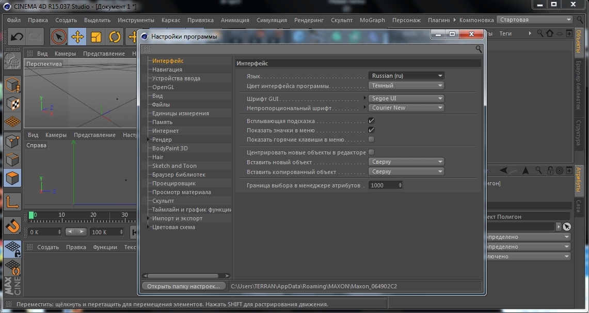The height and width of the screenshot is (313, 589).
Task: Click the Undo arrow icon
Action: point(17,37)
